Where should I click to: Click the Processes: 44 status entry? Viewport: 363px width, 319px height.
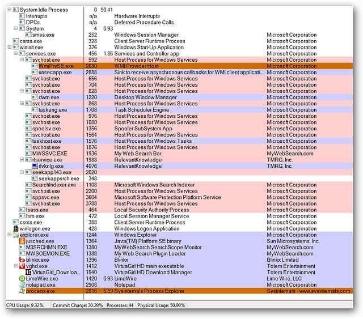click(120, 305)
